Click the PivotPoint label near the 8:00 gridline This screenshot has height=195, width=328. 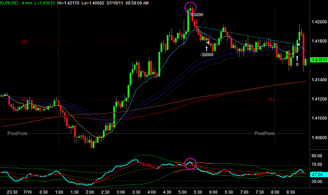pos(264,133)
